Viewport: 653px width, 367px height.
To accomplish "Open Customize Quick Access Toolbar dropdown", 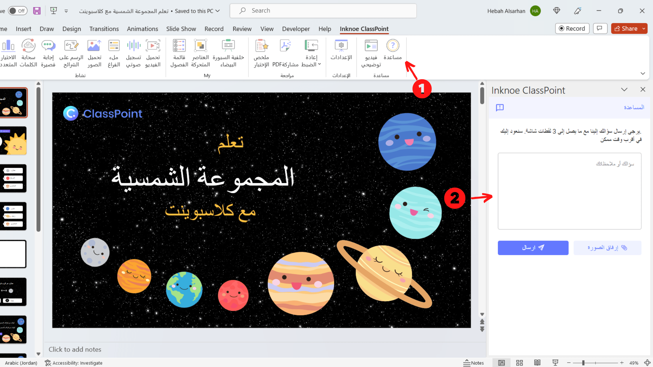I will tap(66, 11).
